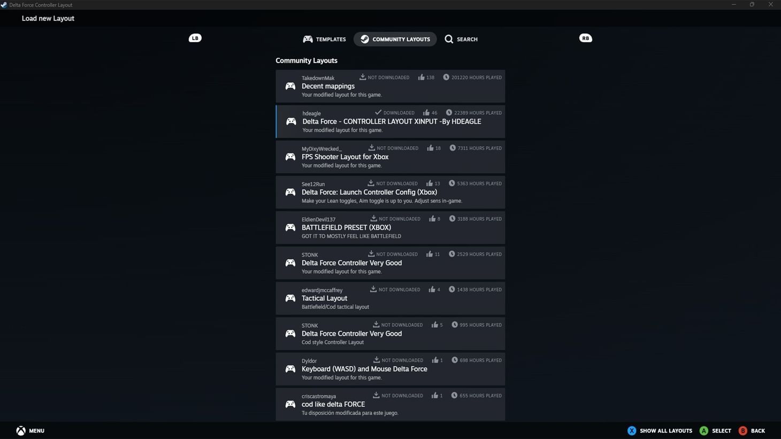Click the controller icon beside Decent mappings

pos(290,86)
